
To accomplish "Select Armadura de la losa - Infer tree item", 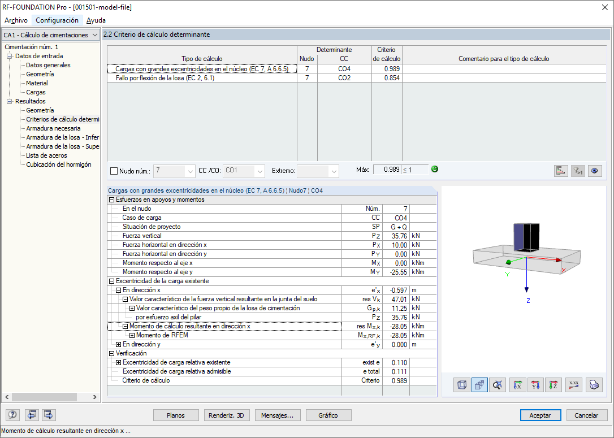I will (62, 137).
